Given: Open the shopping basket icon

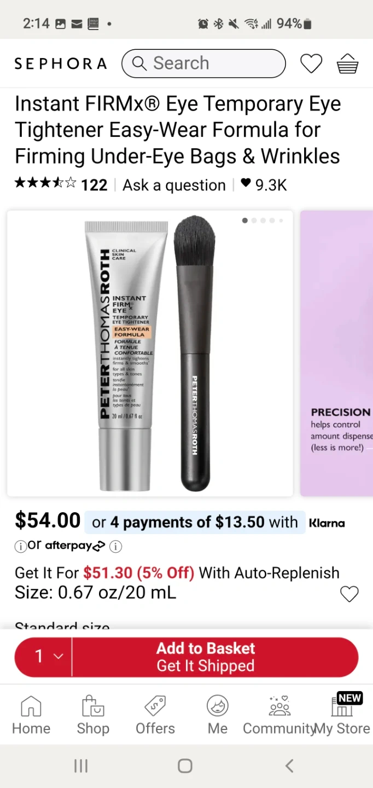Looking at the screenshot, I should click(x=347, y=63).
